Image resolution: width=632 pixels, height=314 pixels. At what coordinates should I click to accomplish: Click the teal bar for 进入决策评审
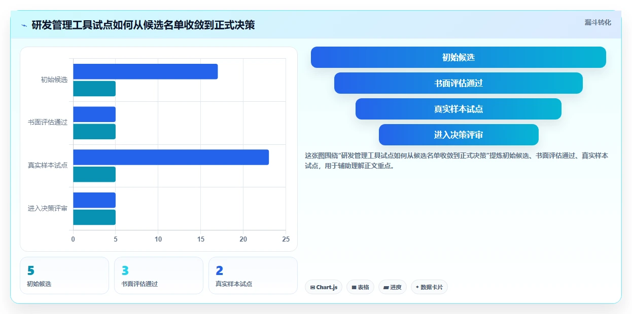pyautogui.click(x=94, y=217)
